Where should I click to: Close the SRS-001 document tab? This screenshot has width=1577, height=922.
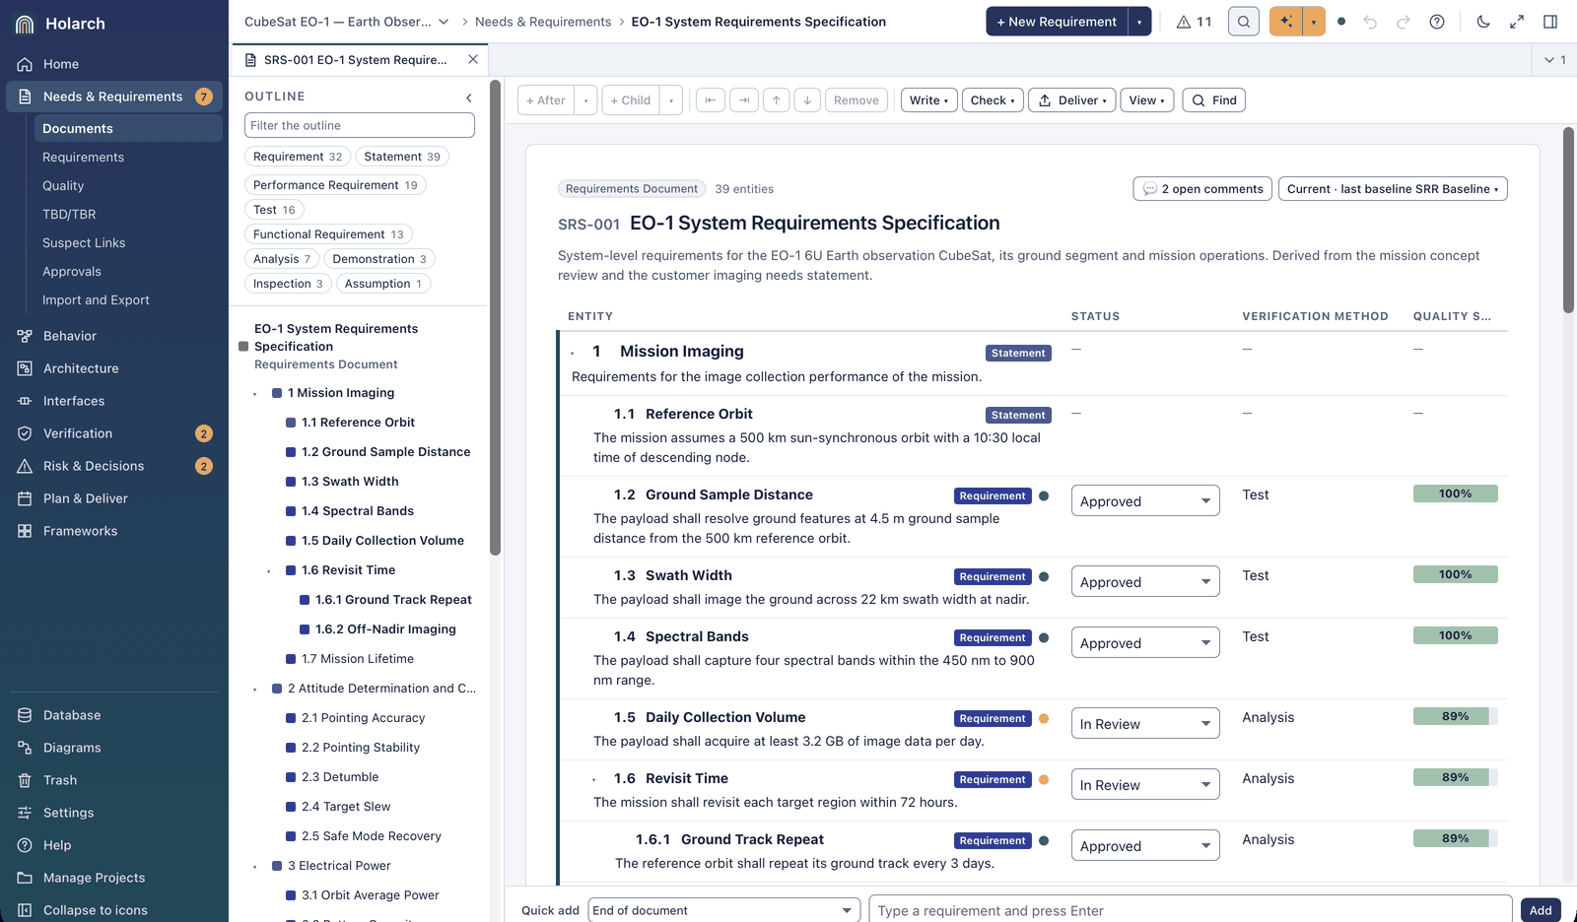473,59
